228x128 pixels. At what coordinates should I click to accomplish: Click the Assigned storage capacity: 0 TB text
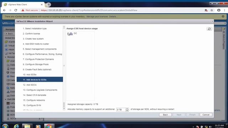coord(83,104)
